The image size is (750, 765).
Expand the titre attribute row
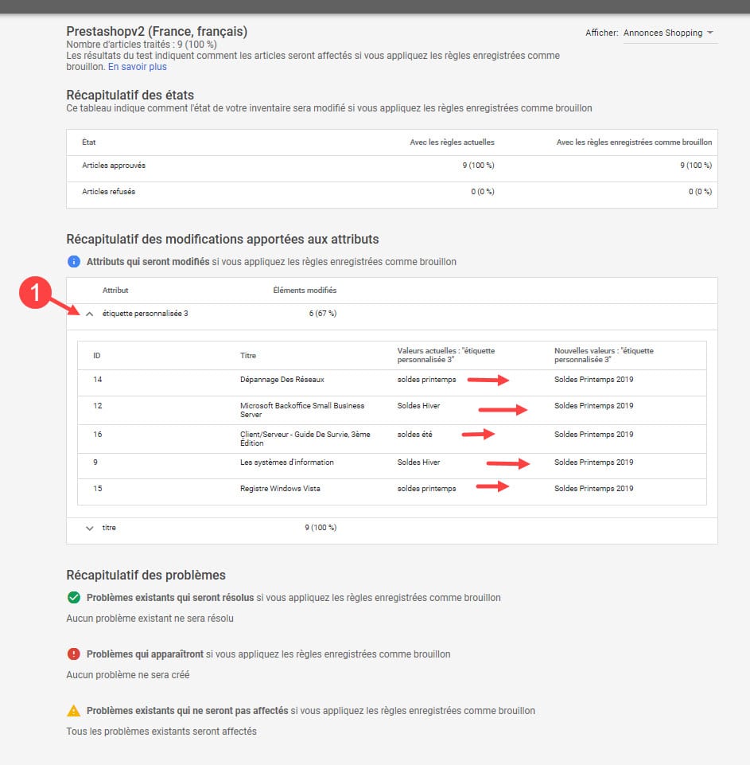point(90,528)
